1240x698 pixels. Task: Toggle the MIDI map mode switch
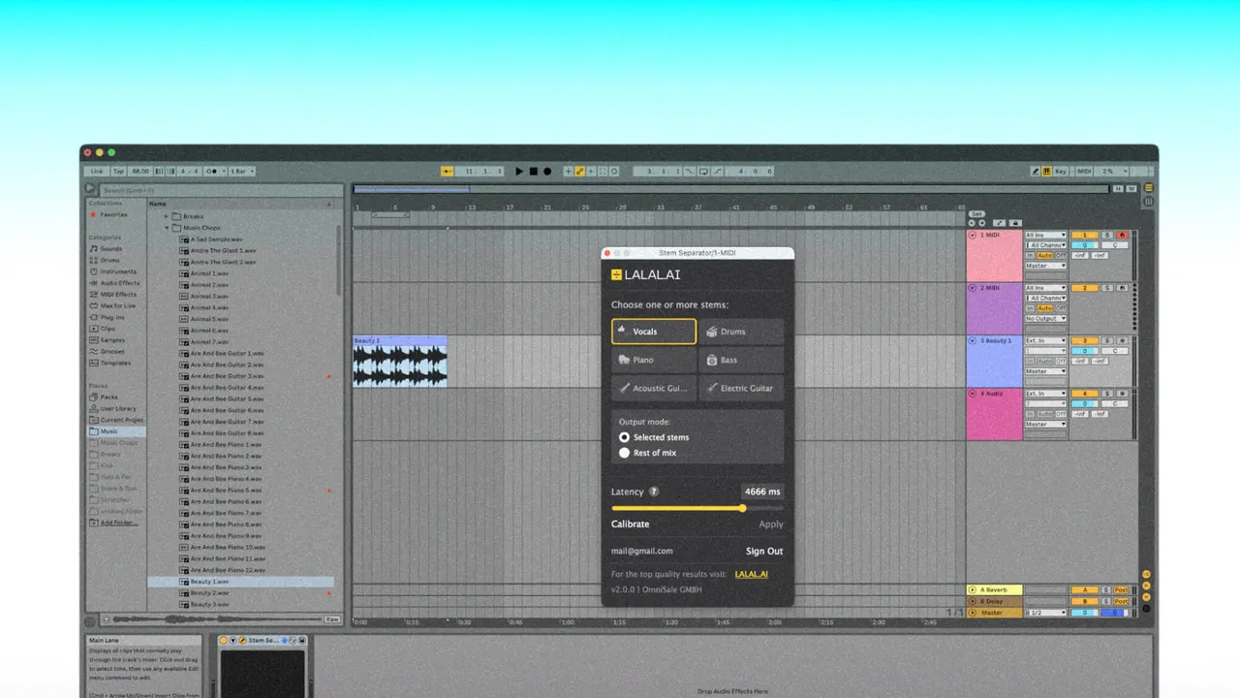tap(1083, 172)
